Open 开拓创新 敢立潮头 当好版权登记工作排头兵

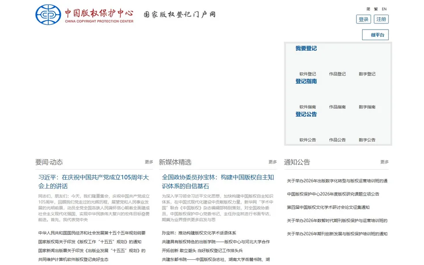(x=202, y=251)
